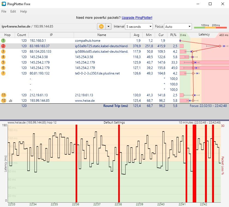Open the Focus dropdown set to Auto
Screen dimensions: 229x207
coord(178,26)
